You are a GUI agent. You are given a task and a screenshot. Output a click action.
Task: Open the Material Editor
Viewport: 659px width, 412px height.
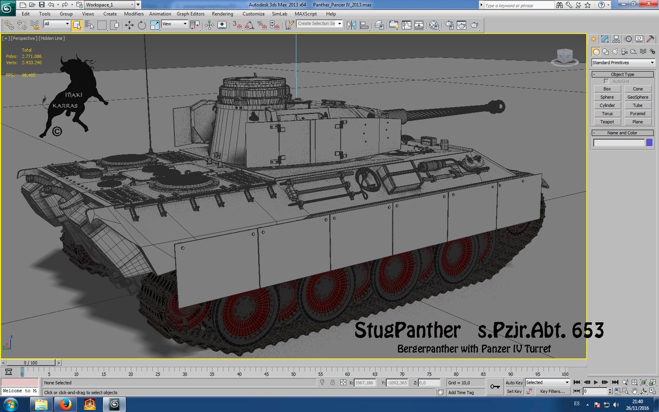[x=434, y=25]
